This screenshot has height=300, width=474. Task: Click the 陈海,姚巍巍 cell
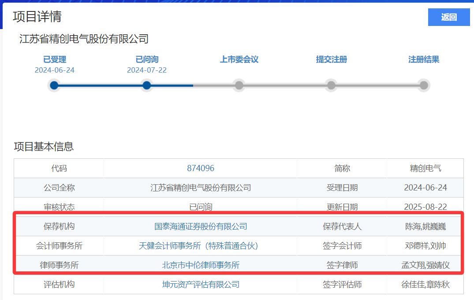click(x=425, y=227)
